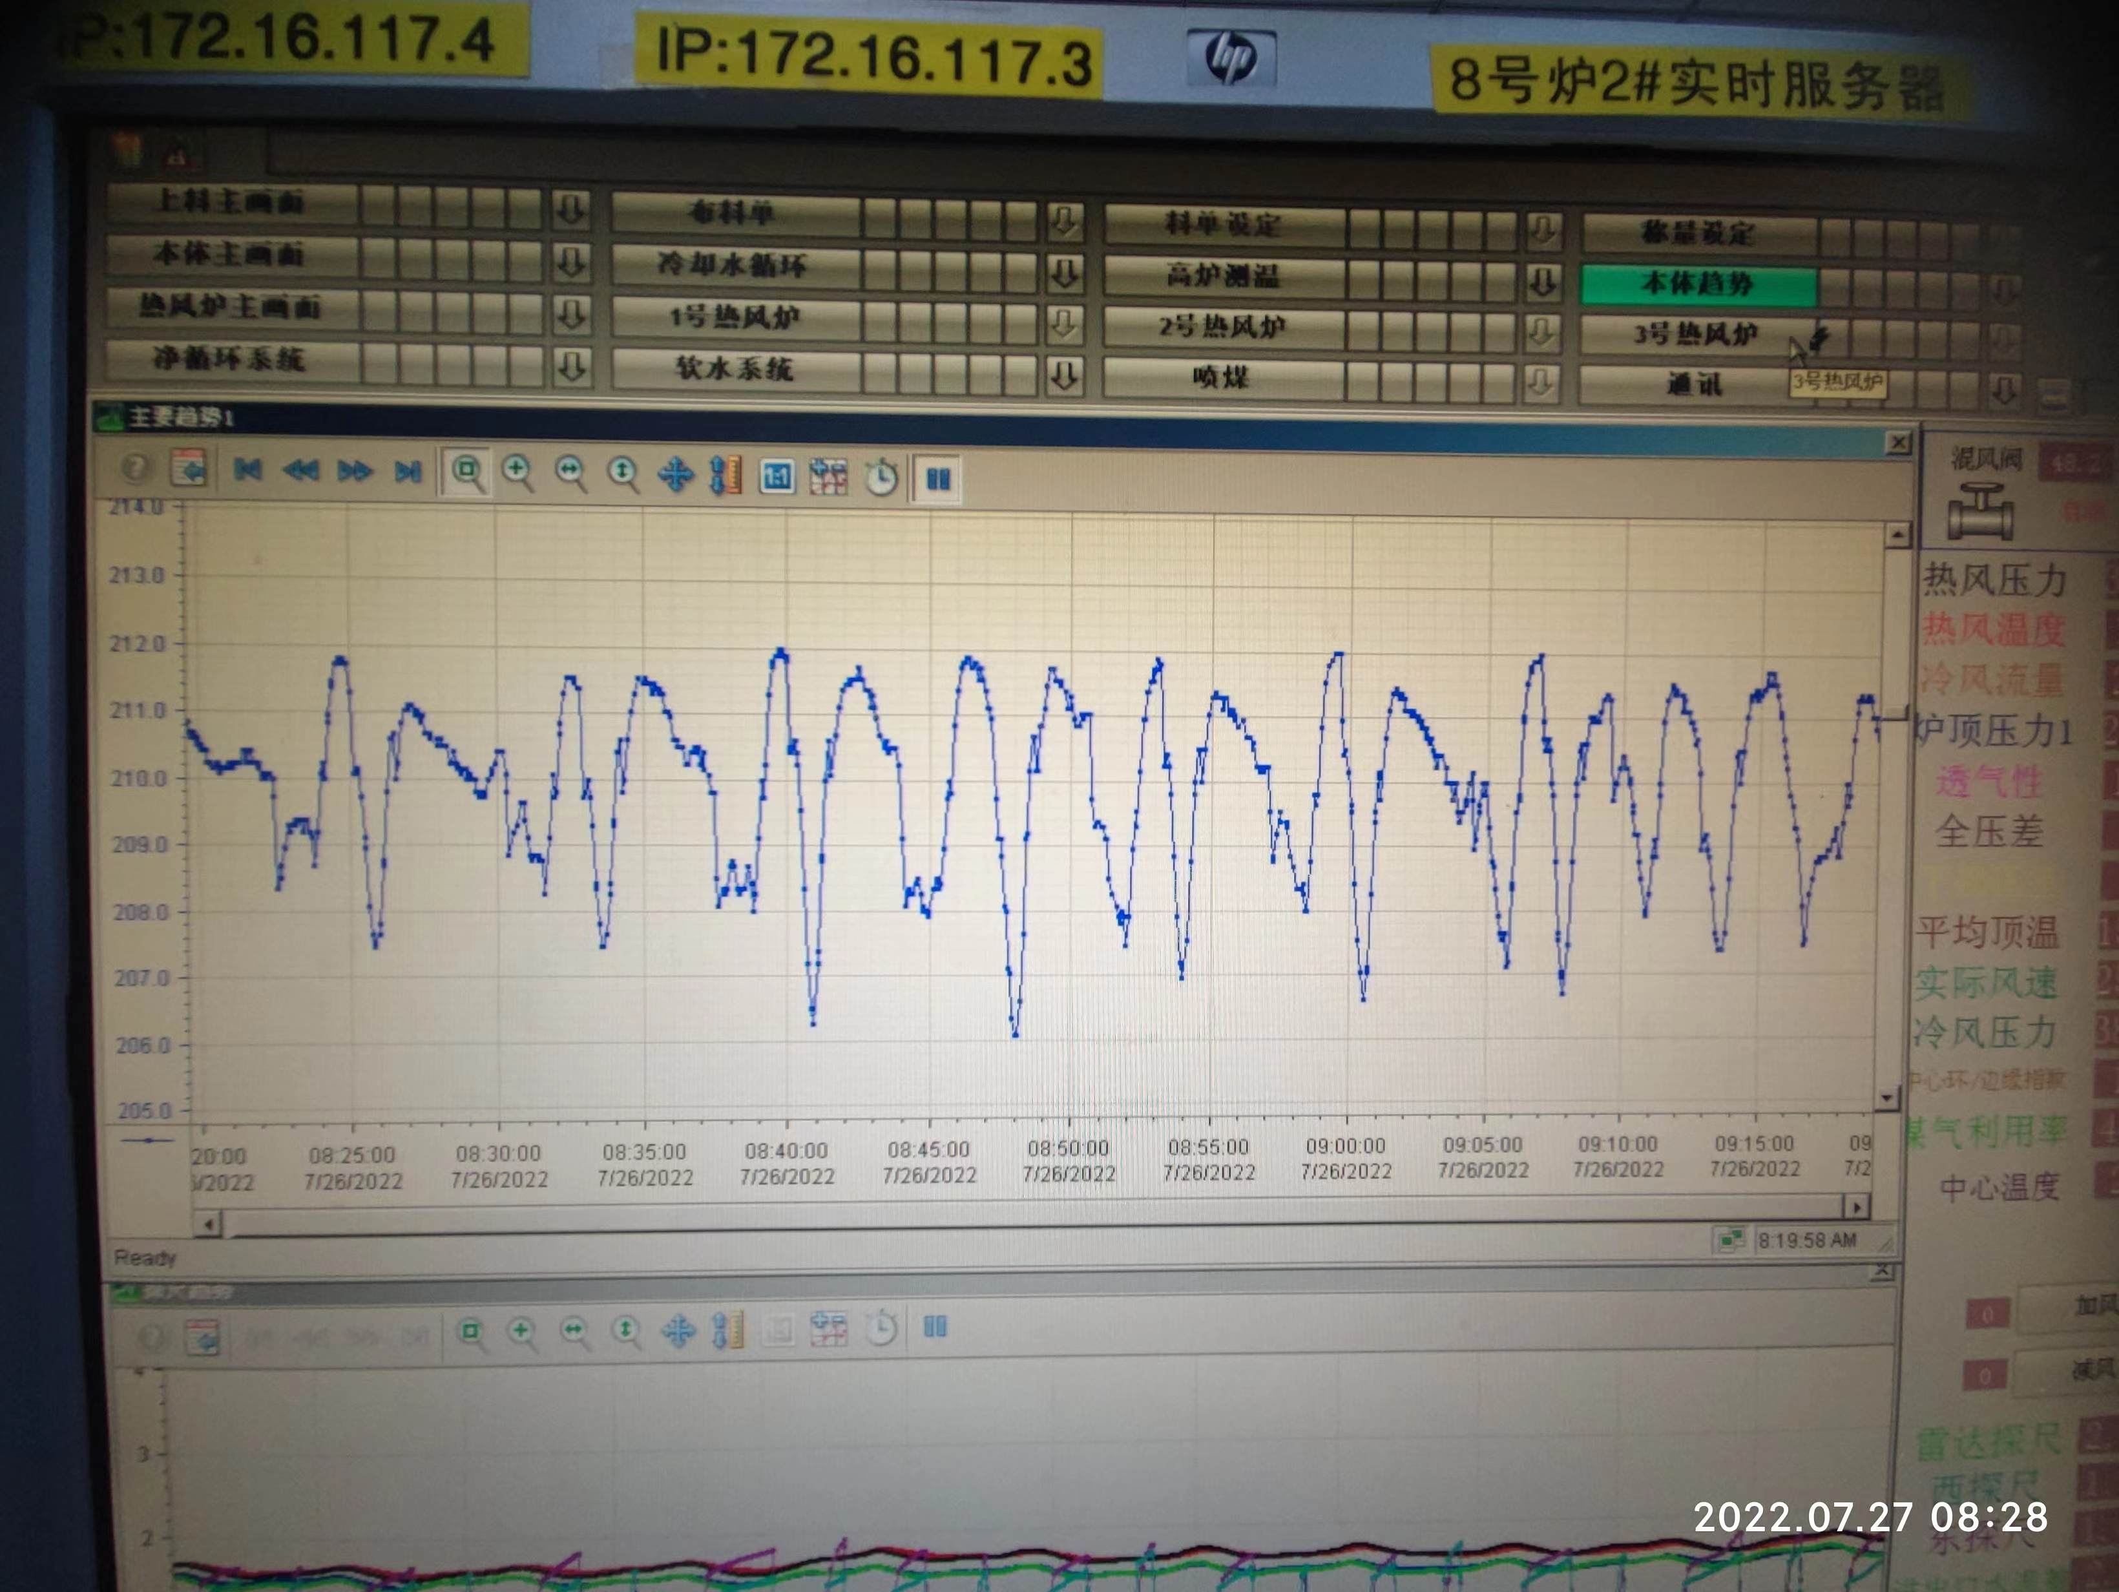Viewport: 2119px width, 1592px height.
Task: Activate the pan four-arrow tool on upper trend
Action: point(675,474)
